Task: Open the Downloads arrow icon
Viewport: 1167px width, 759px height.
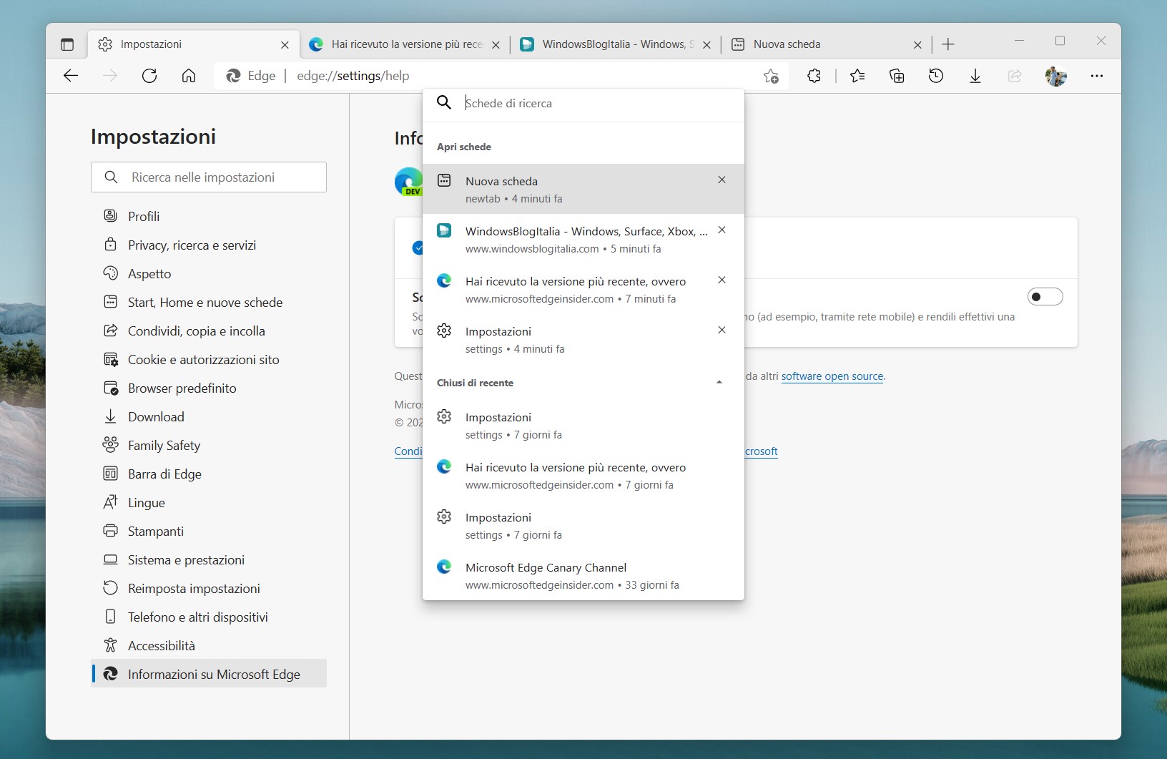Action: [975, 76]
